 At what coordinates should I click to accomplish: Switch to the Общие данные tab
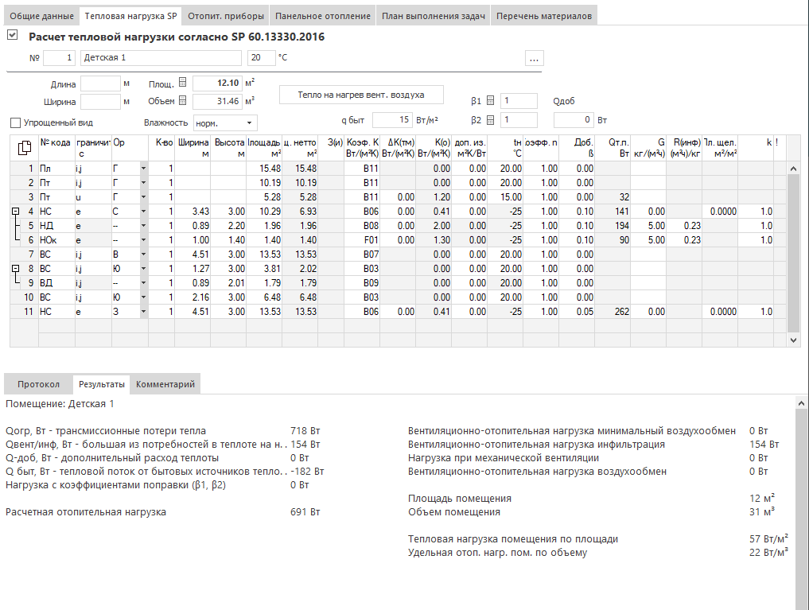pyautogui.click(x=42, y=16)
